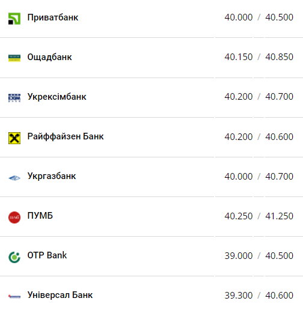Click the Ощадбанк logo icon
The width and height of the screenshot is (303, 313).
click(14, 58)
